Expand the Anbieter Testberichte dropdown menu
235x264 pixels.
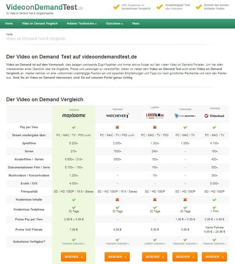(82, 23)
